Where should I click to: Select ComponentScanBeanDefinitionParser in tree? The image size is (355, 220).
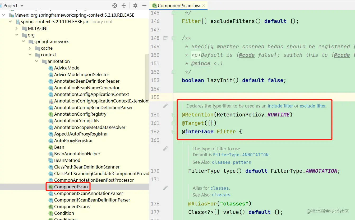(x=92, y=200)
